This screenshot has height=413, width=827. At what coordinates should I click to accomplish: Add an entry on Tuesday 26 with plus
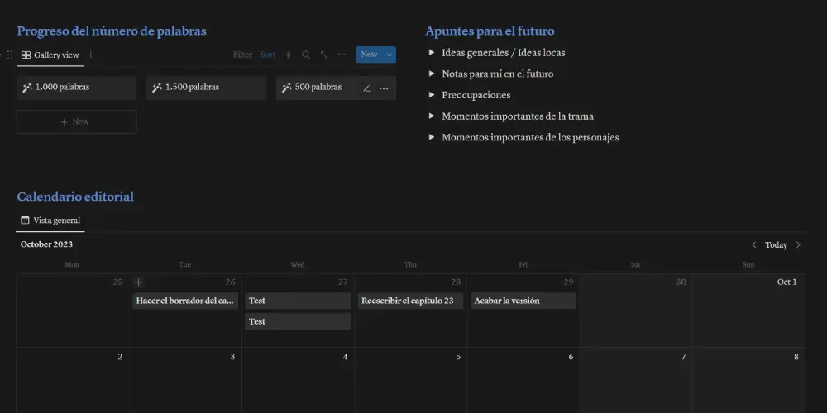[x=139, y=282]
